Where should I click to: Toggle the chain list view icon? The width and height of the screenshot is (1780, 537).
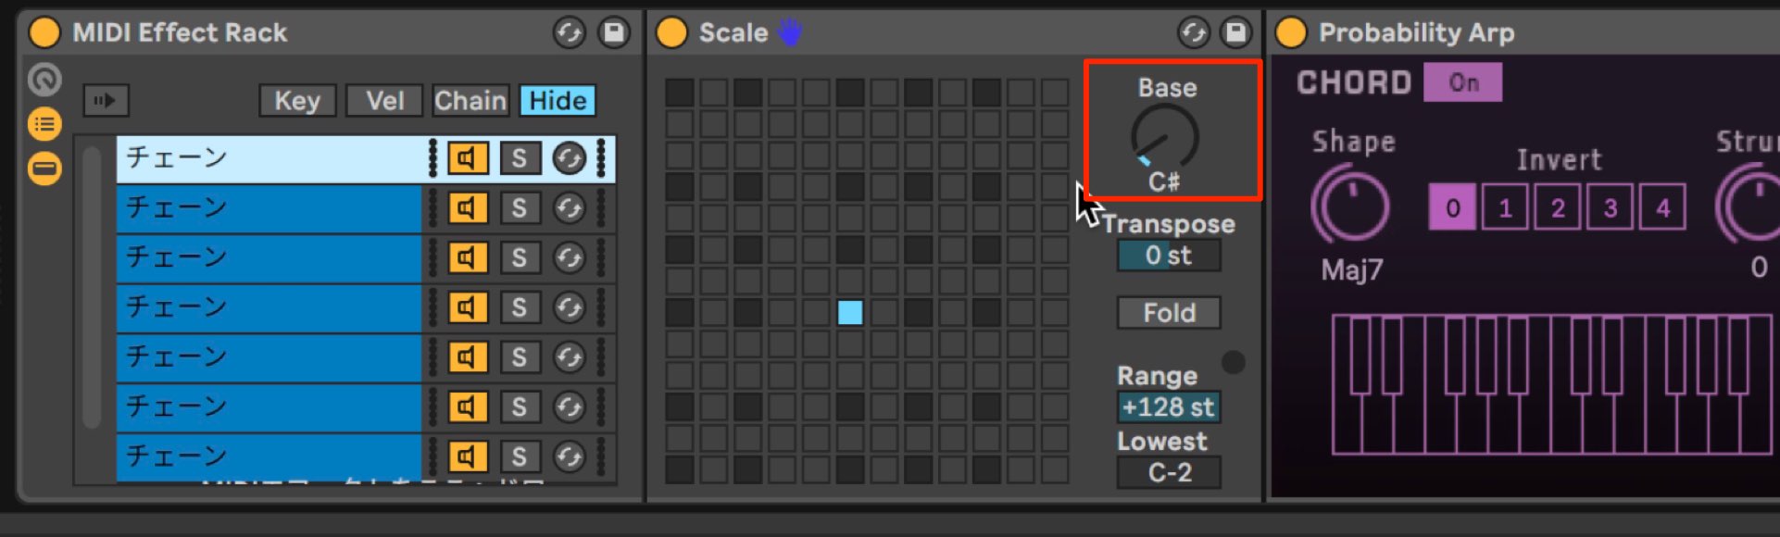[44, 124]
